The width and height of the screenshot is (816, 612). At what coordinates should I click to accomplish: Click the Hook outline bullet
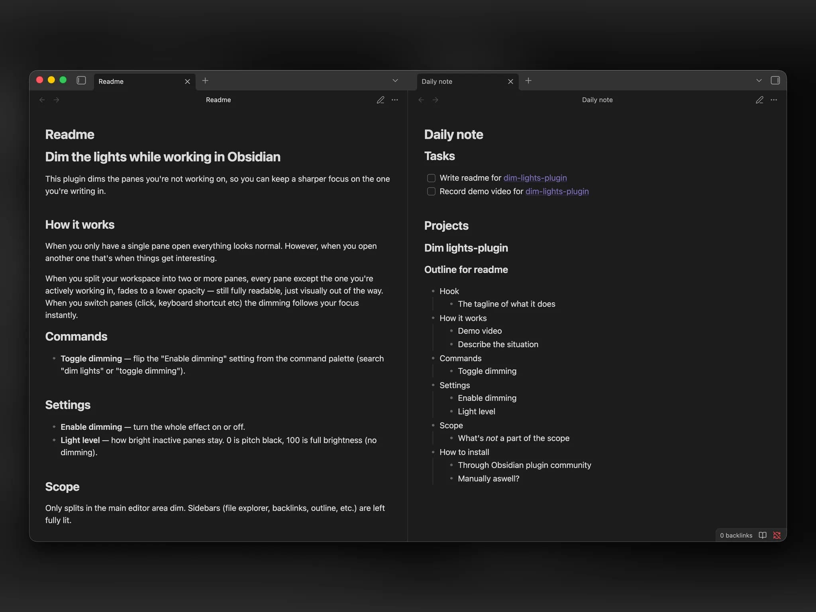[x=449, y=291]
